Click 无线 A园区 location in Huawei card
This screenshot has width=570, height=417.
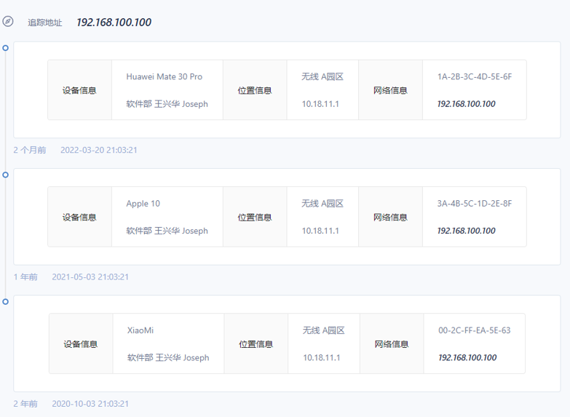pos(322,76)
